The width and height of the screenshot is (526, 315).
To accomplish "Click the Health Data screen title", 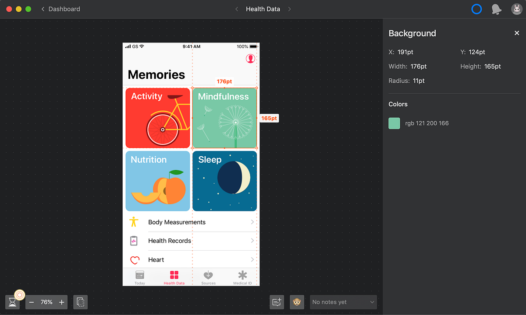I will click(263, 9).
